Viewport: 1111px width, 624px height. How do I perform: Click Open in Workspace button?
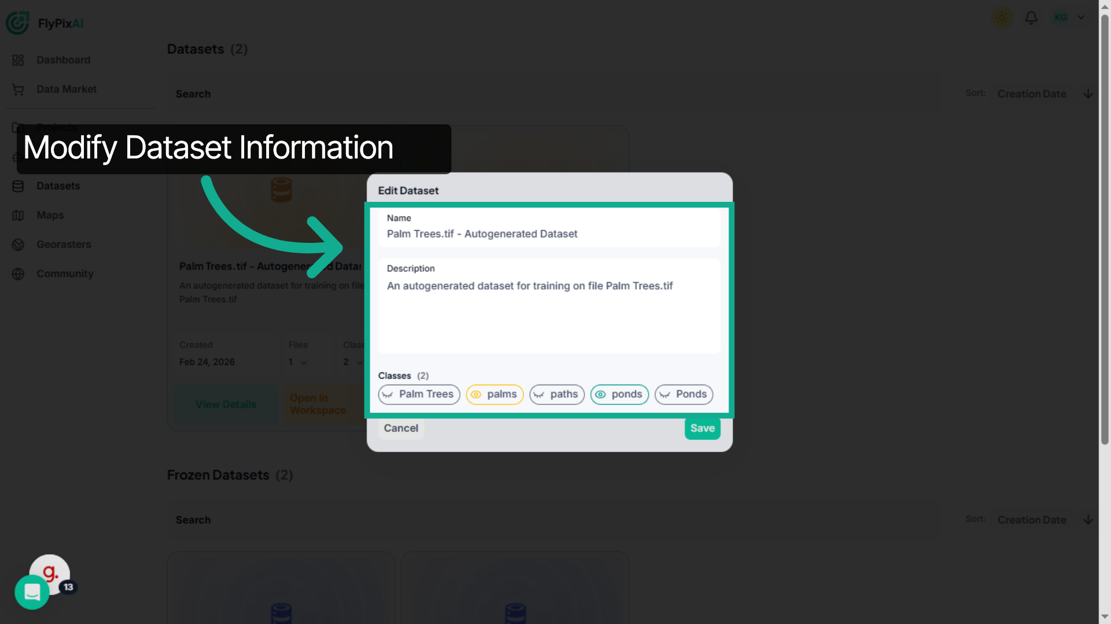coord(324,405)
